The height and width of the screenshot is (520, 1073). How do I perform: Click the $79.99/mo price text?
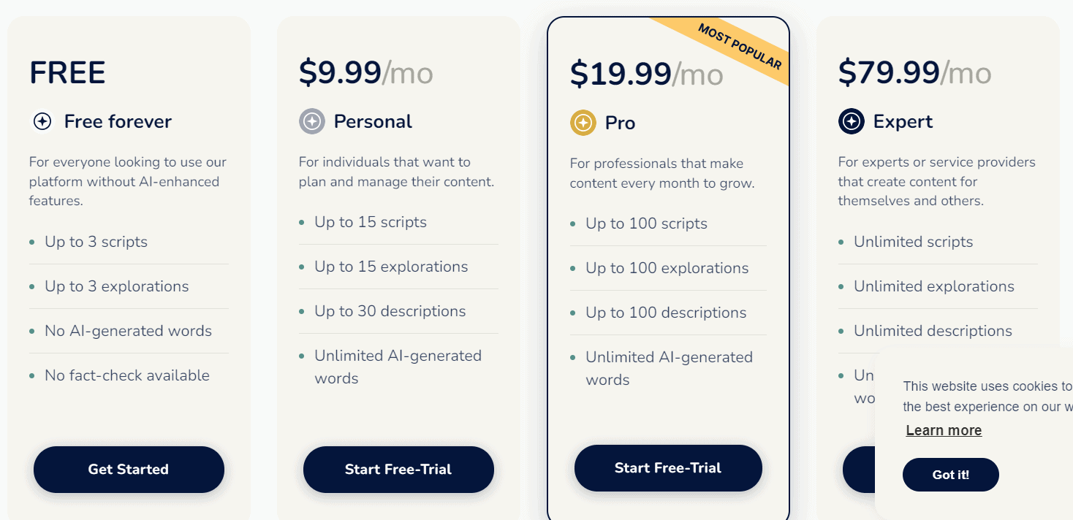(x=915, y=72)
